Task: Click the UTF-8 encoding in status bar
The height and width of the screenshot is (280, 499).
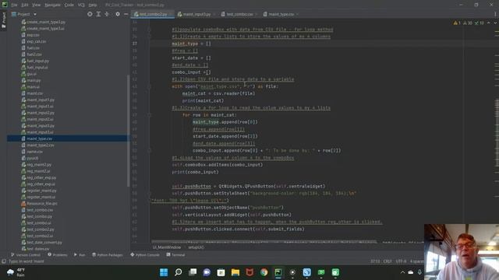Action: point(401,261)
